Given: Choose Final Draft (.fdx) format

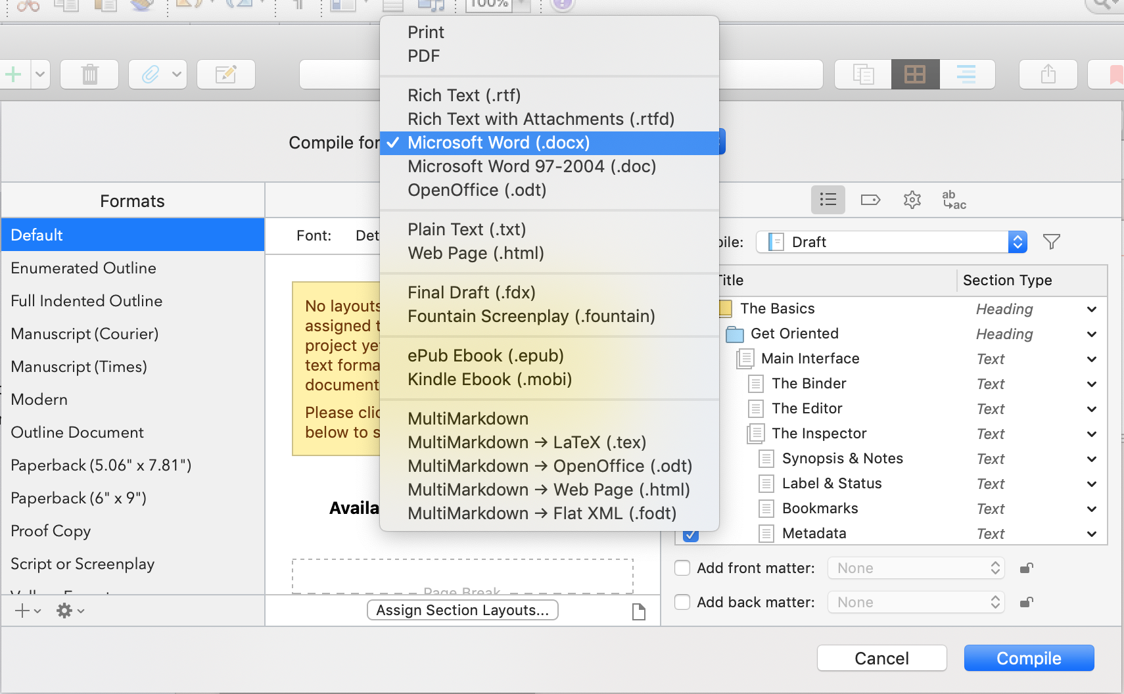Looking at the screenshot, I should 550,292.
